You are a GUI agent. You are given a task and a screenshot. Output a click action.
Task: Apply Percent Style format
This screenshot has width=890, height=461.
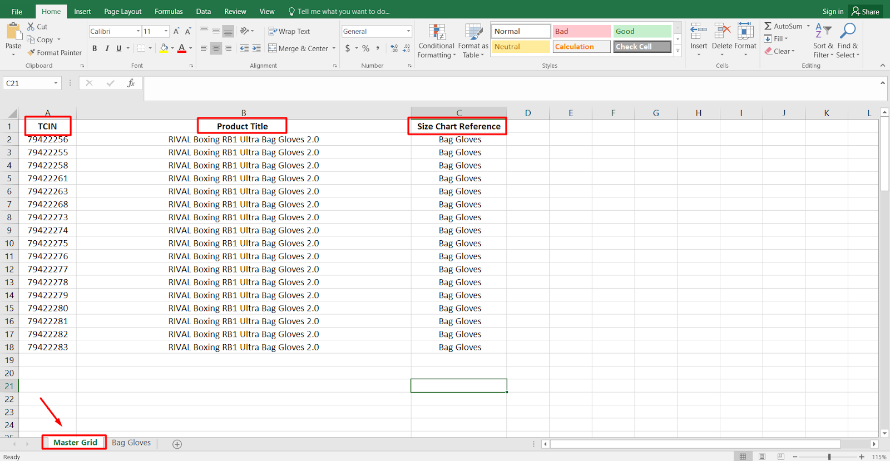point(366,48)
